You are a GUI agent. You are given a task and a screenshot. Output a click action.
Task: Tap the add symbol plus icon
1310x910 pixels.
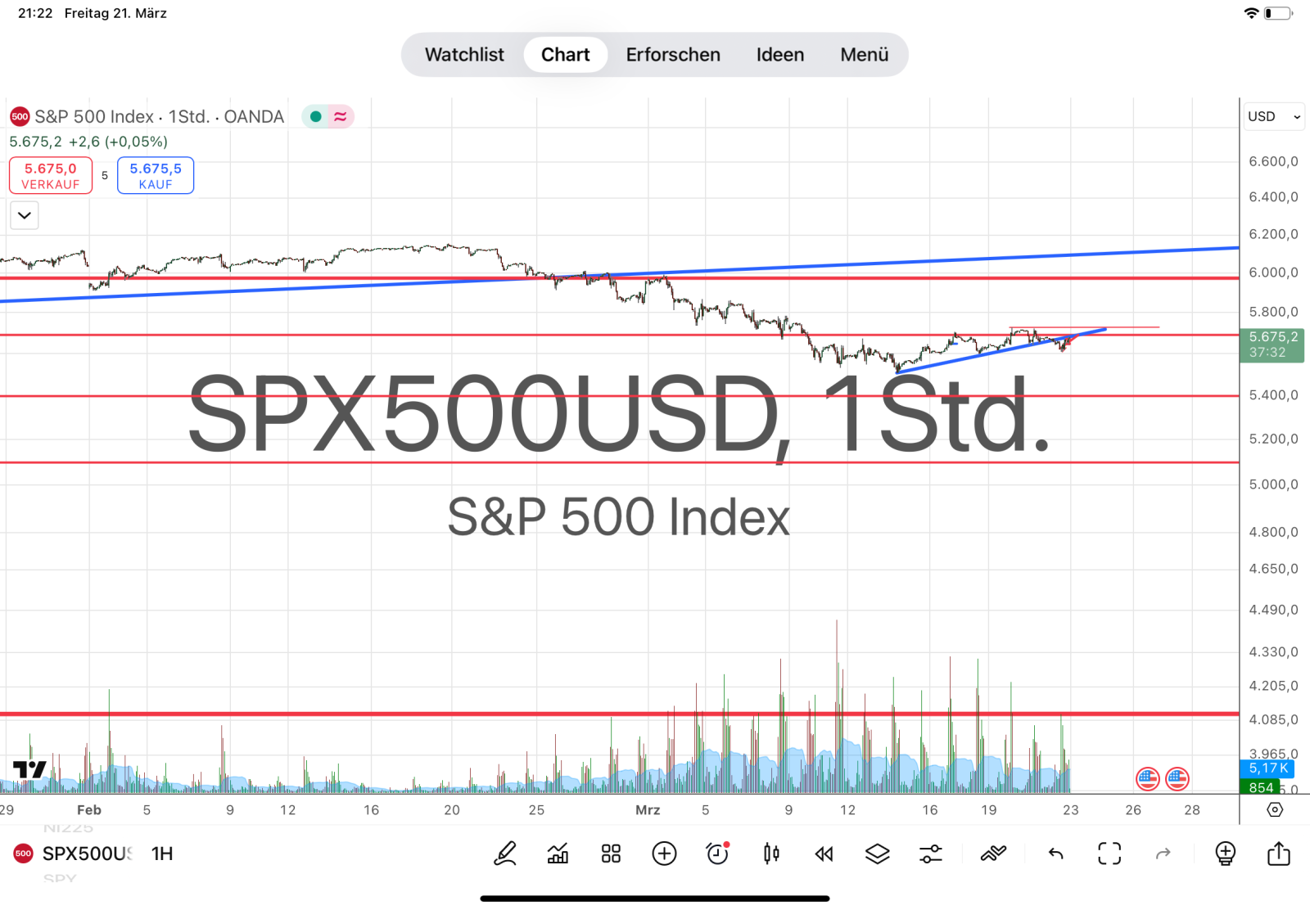coord(664,854)
